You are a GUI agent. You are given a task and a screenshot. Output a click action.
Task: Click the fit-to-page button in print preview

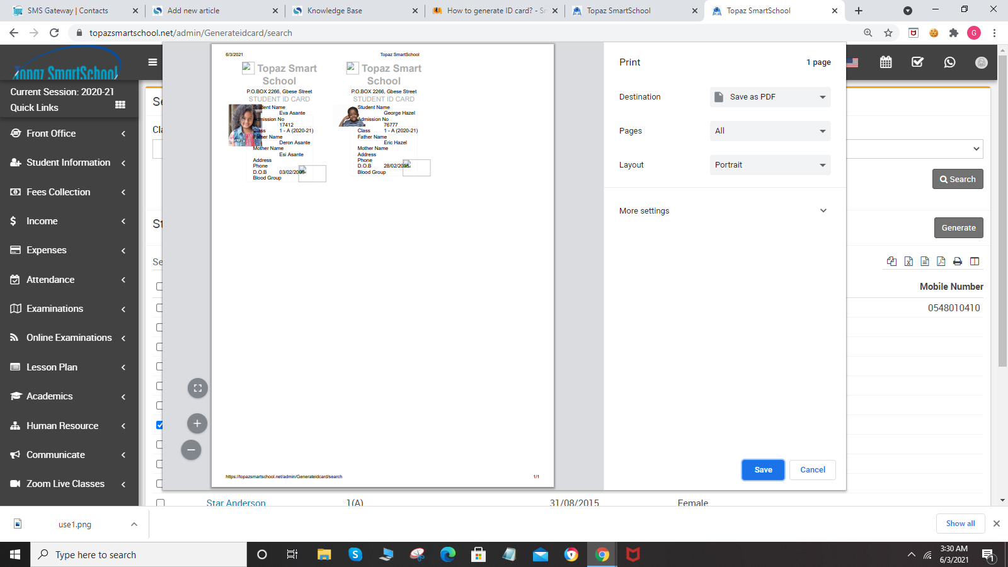tap(198, 388)
